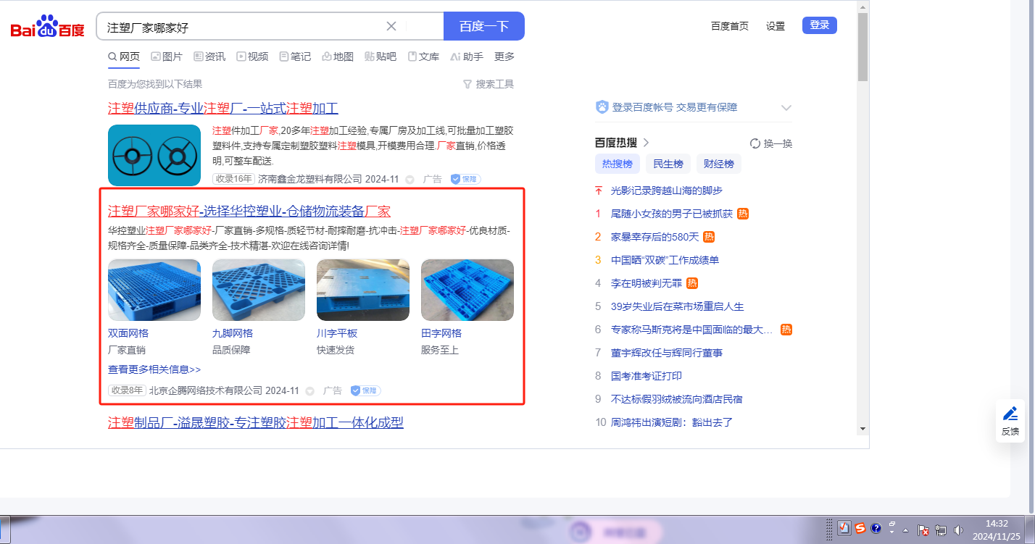Switch to the 文库 tab
The height and width of the screenshot is (544, 1035).
[423, 57]
